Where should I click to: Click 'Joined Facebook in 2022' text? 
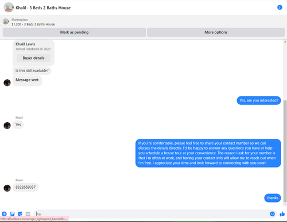pyautogui.click(x=33, y=49)
